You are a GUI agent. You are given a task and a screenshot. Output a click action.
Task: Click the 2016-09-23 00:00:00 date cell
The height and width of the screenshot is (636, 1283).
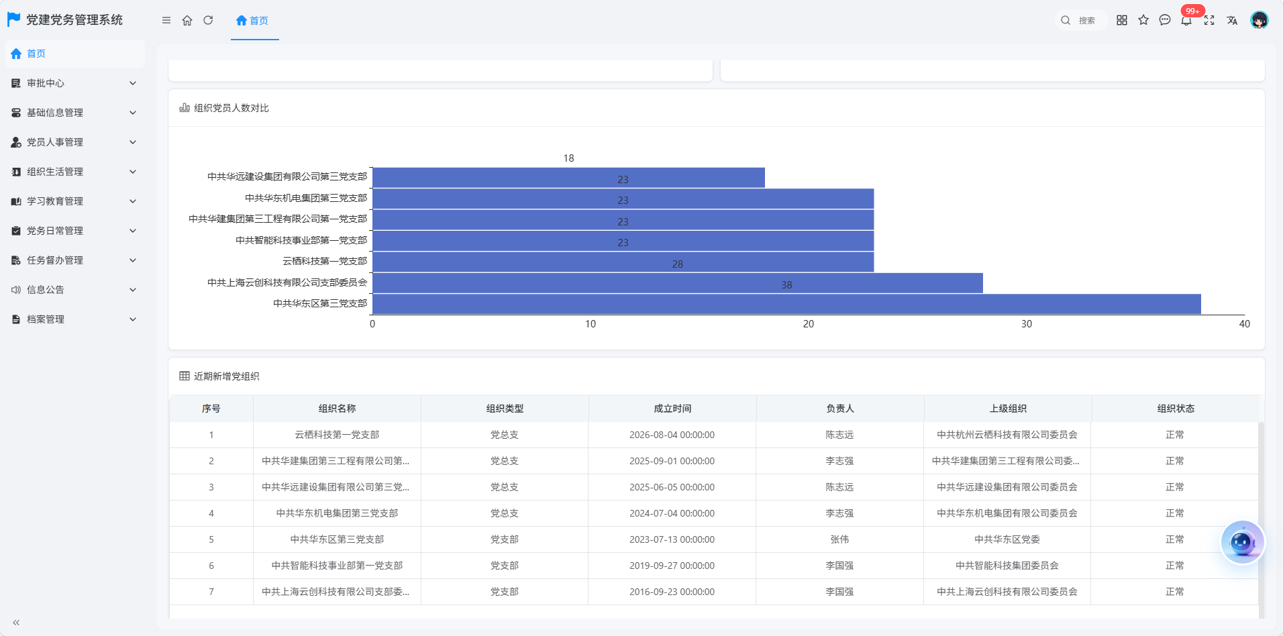pos(672,592)
